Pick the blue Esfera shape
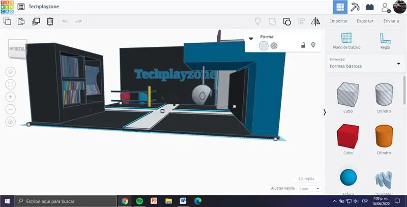Viewport: 407px width, 207px height. click(x=348, y=178)
